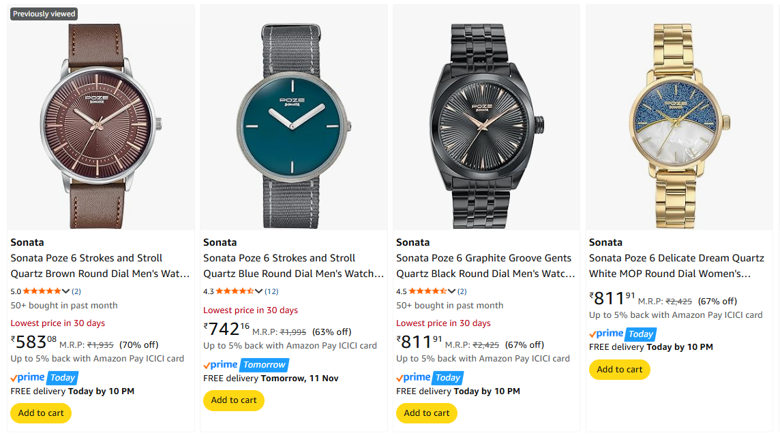Expand the 4.5 star rating dropdown arrow

point(452,291)
